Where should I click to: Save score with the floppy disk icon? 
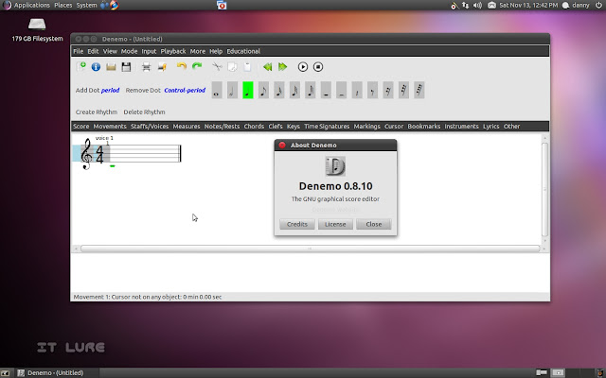[126, 67]
